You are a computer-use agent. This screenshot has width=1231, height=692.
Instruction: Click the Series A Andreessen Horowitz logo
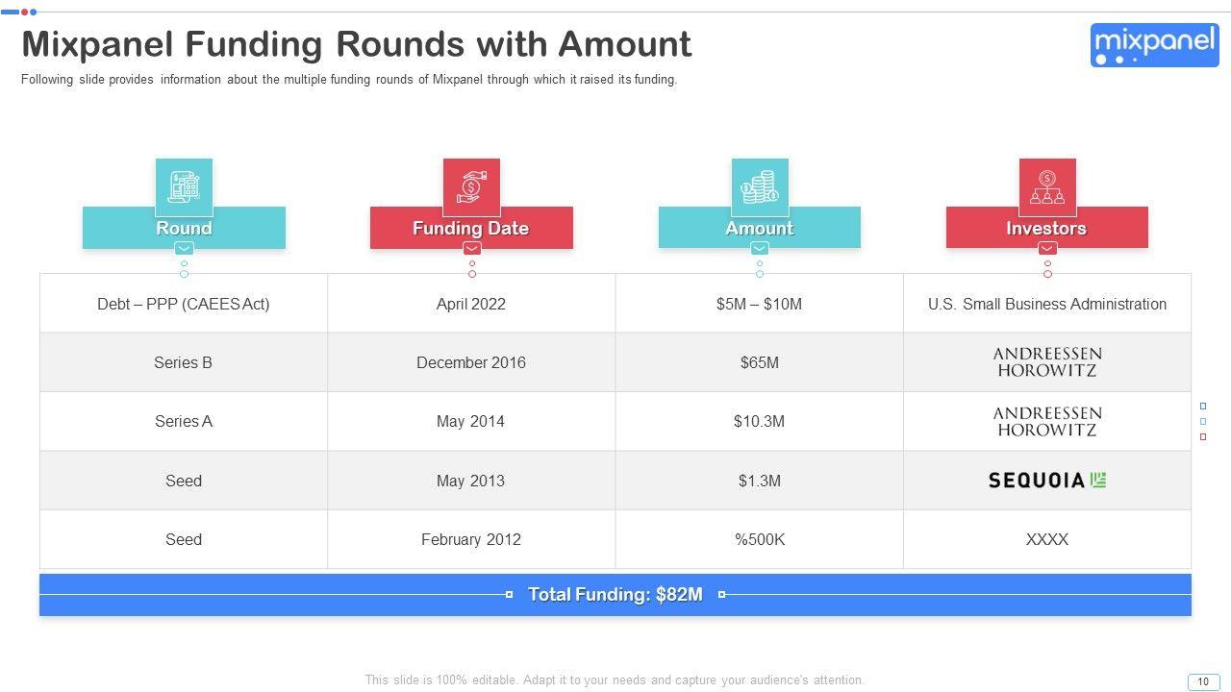(x=1047, y=421)
